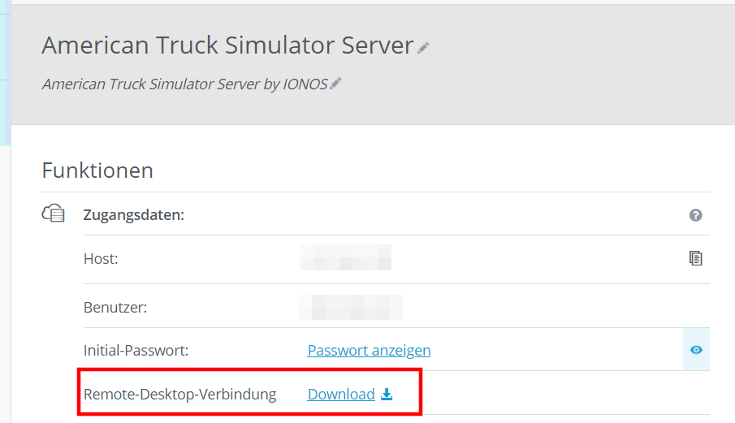Edit the server description pencil icon
The width and height of the screenshot is (735, 423).
coord(335,84)
